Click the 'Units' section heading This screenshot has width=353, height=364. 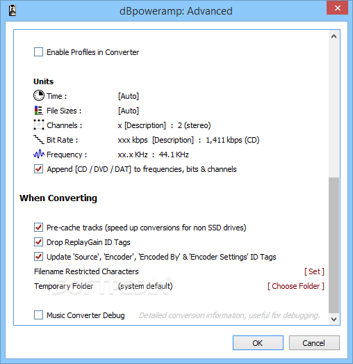43,81
